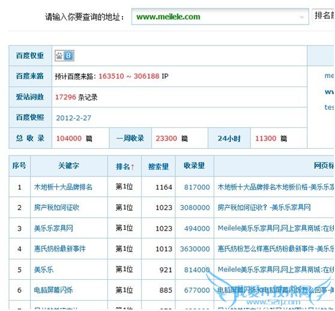The width and height of the screenshot is (335, 311).
Task: Click indexed count 3630000
Action: [x=195, y=249]
